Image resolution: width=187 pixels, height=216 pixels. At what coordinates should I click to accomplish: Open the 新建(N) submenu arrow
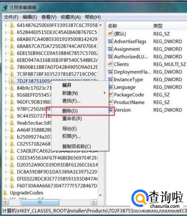pos(104,93)
